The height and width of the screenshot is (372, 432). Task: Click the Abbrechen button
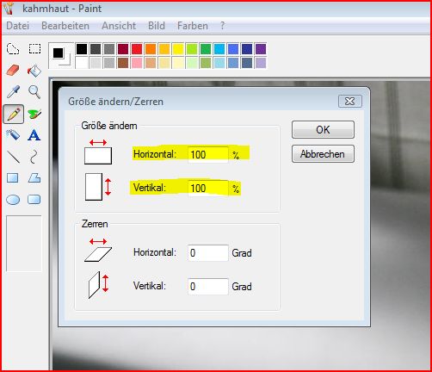click(x=323, y=154)
